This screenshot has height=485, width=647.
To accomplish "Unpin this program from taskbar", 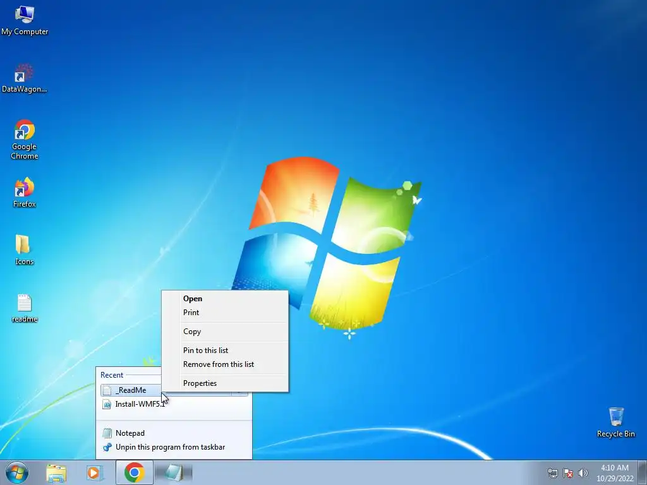I will (173, 447).
